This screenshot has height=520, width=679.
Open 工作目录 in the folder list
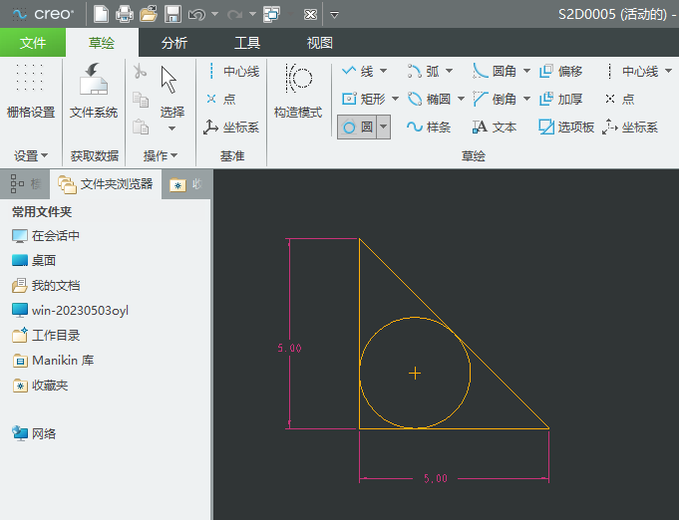pyautogui.click(x=55, y=336)
